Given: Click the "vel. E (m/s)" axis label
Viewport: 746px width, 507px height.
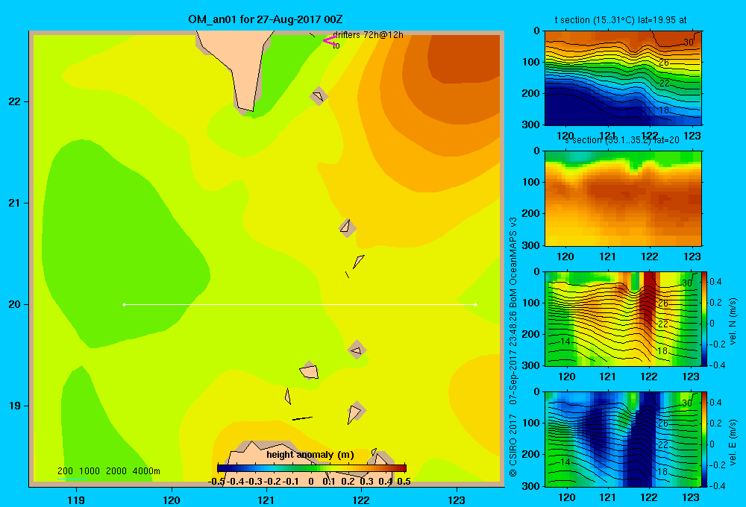Looking at the screenshot, I should pyautogui.click(x=733, y=441).
